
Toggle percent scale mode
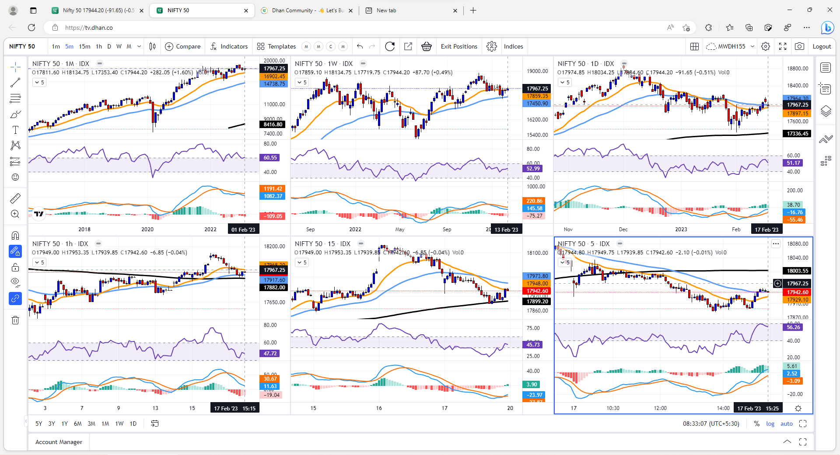point(757,424)
